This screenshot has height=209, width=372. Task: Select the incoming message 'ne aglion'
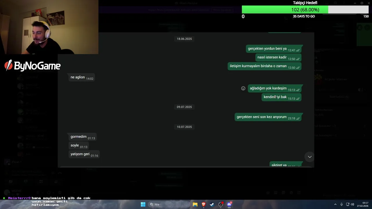[82, 78]
